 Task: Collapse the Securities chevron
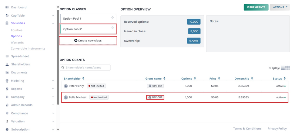pos(53,23)
